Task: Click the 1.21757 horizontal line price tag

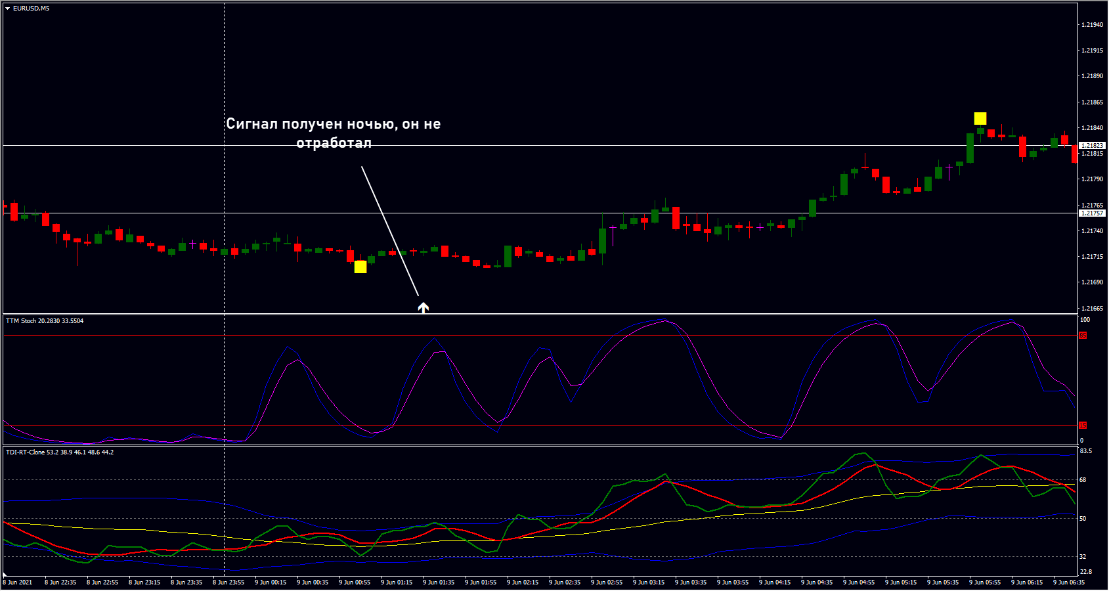Action: 1093,213
